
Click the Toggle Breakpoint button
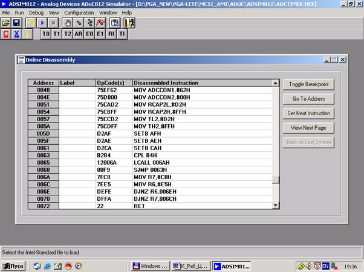point(308,84)
